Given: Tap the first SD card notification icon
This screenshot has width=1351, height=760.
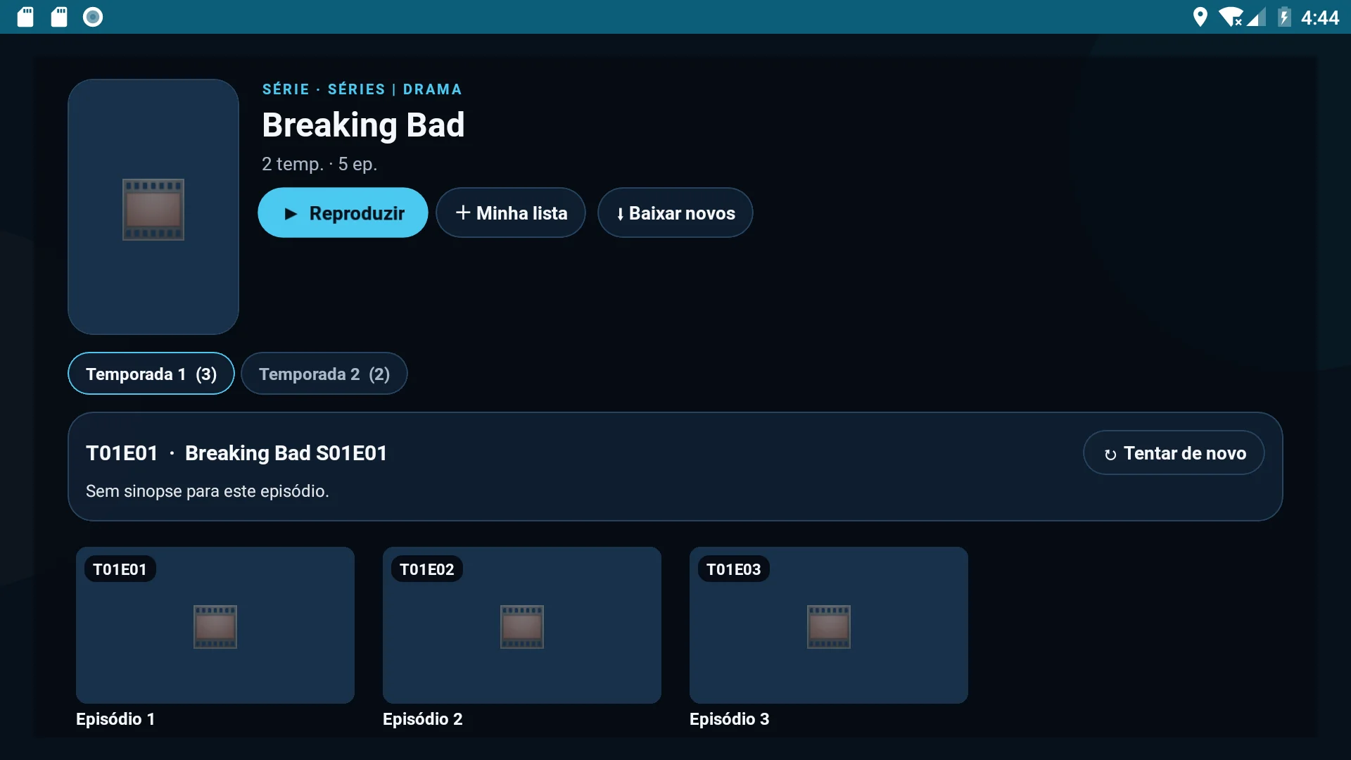Looking at the screenshot, I should 25,17.
